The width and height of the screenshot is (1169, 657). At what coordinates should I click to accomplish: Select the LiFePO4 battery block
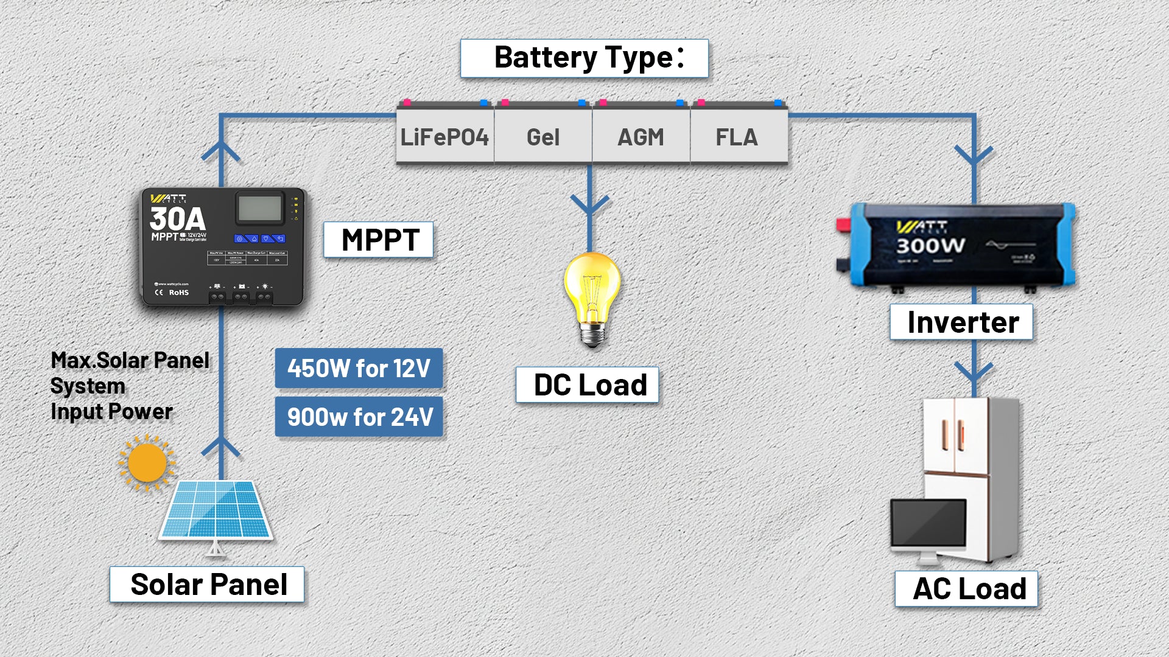pyautogui.click(x=444, y=136)
